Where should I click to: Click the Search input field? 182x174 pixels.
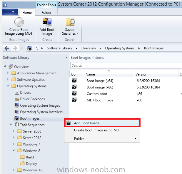[126, 66]
